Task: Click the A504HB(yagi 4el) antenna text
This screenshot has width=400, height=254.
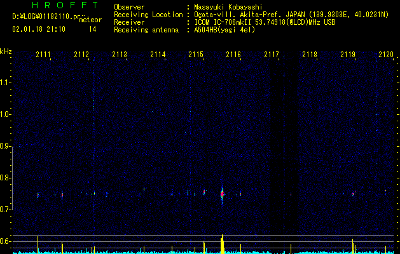Action: (224, 30)
